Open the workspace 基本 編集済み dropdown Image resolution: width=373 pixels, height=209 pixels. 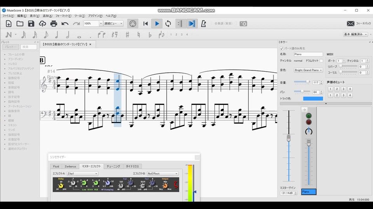[356, 34]
